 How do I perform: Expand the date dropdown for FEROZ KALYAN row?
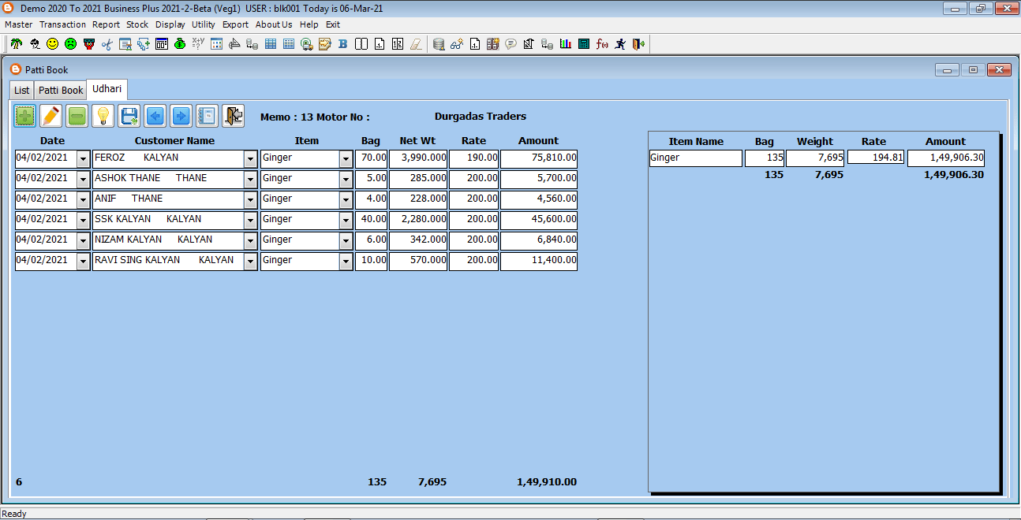pyautogui.click(x=84, y=158)
